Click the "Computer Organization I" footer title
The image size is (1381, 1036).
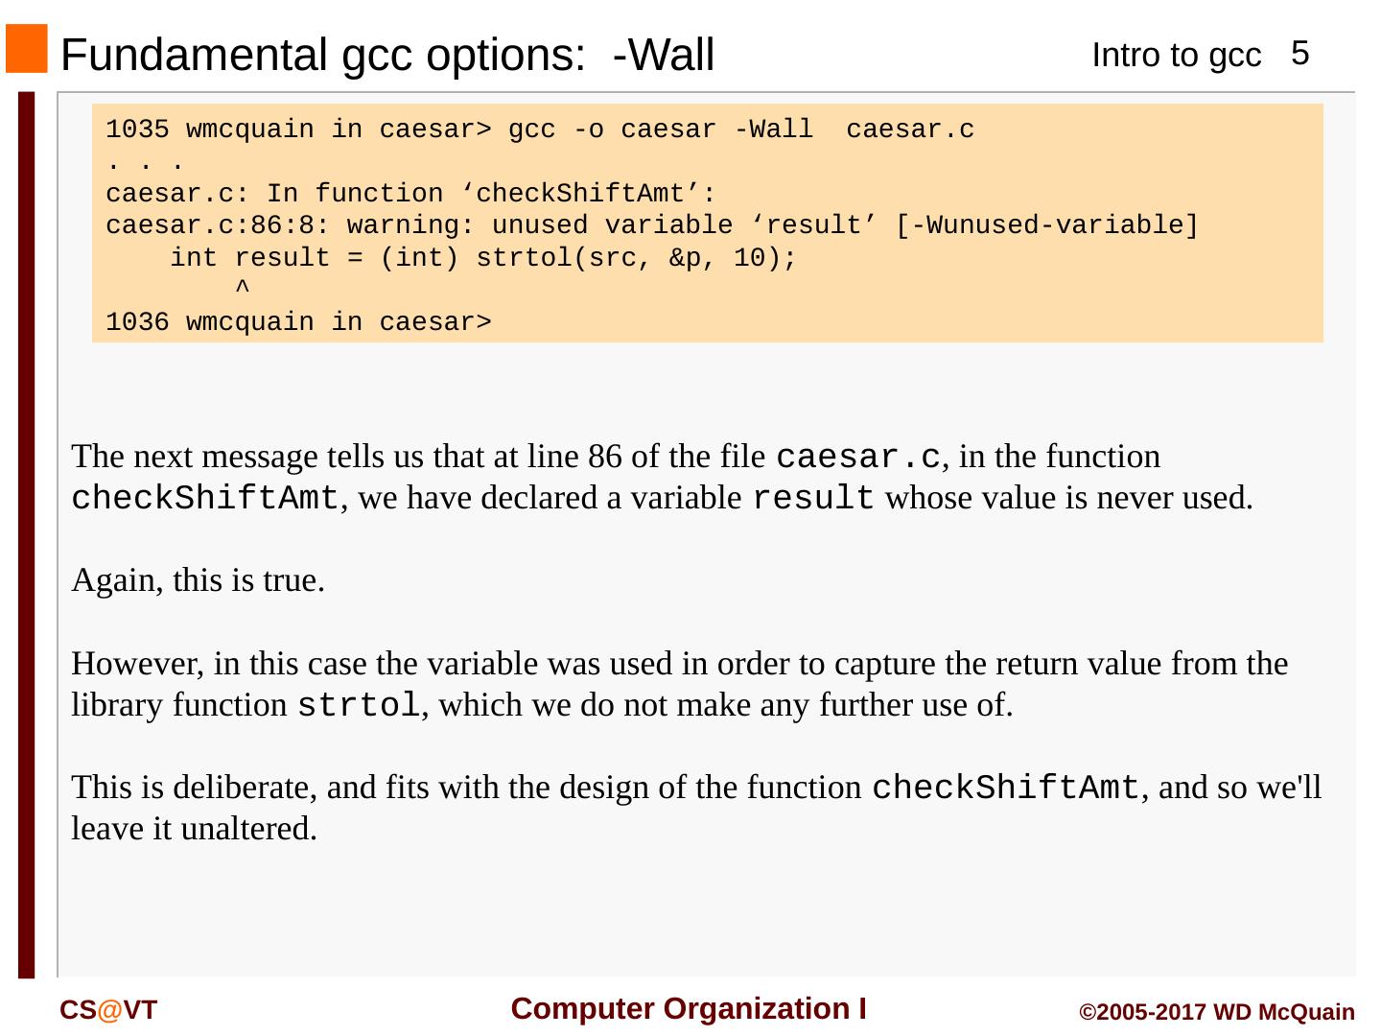(689, 1009)
